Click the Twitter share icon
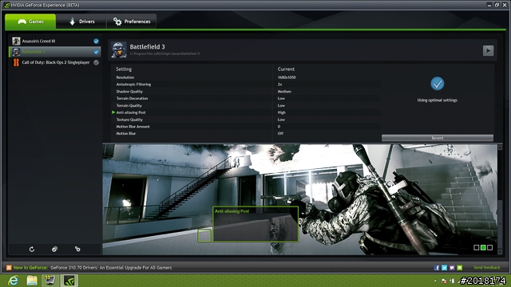511x287 pixels. 444,268
